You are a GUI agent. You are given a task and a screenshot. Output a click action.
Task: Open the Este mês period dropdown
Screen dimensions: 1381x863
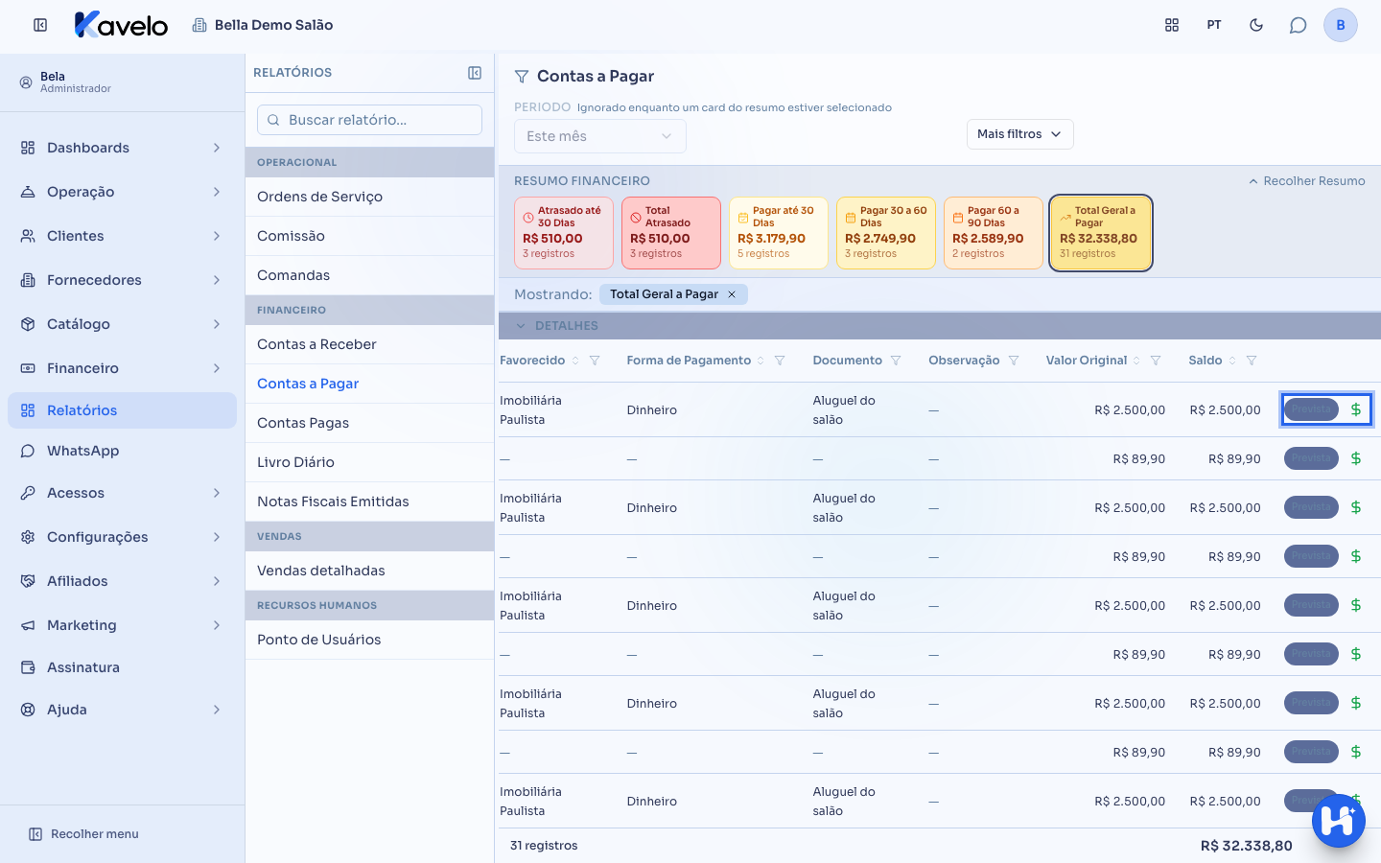pos(599,136)
